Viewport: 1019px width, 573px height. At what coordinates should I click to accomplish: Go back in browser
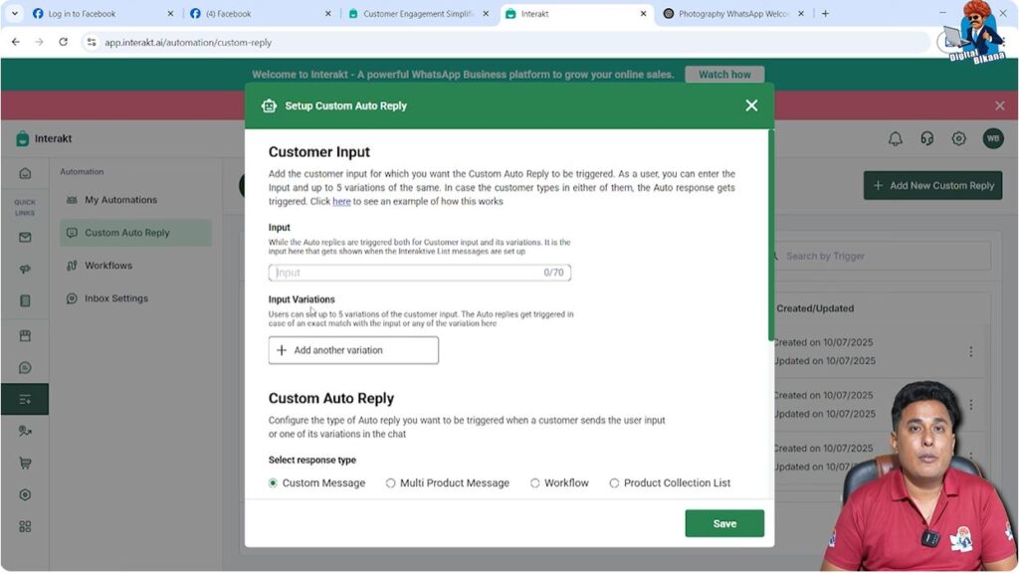[x=16, y=42]
